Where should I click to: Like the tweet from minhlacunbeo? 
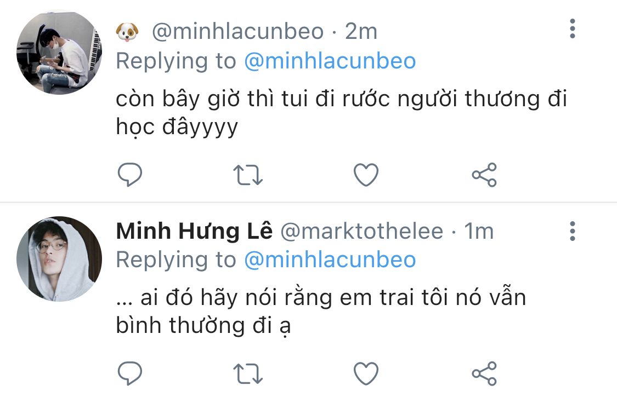tap(366, 175)
